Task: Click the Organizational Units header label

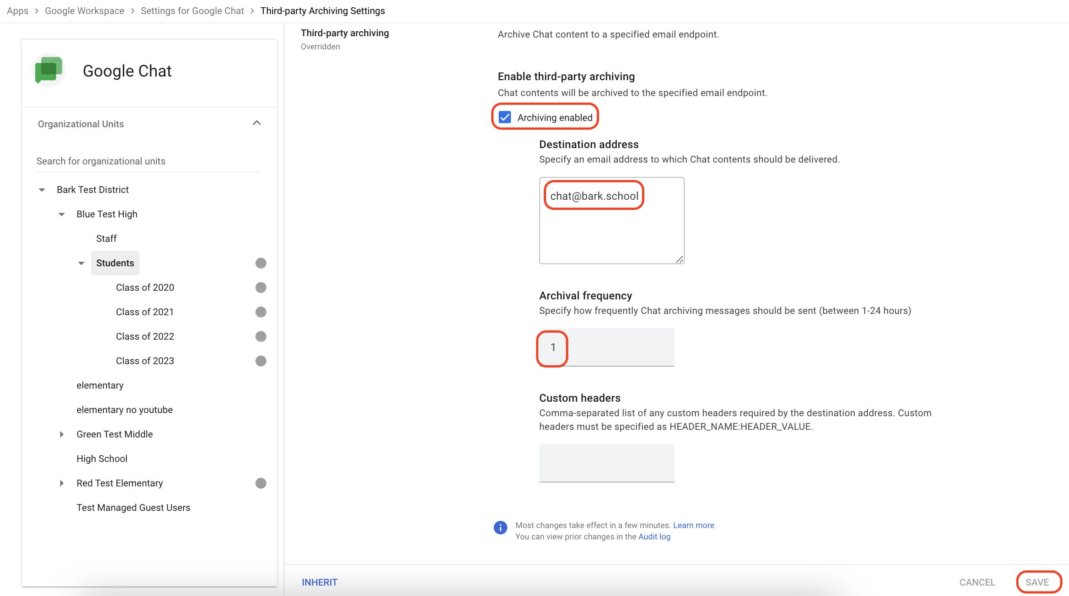Action: (81, 124)
